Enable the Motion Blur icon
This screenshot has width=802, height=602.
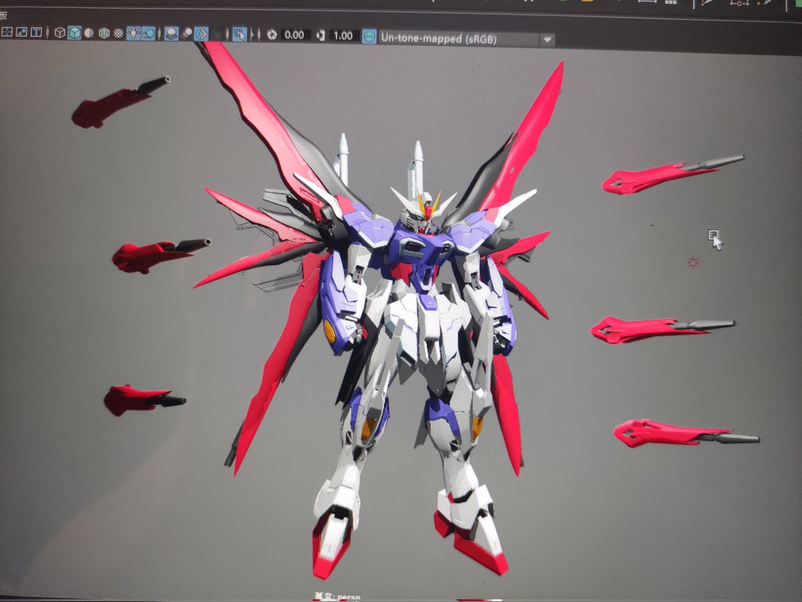coord(187,33)
